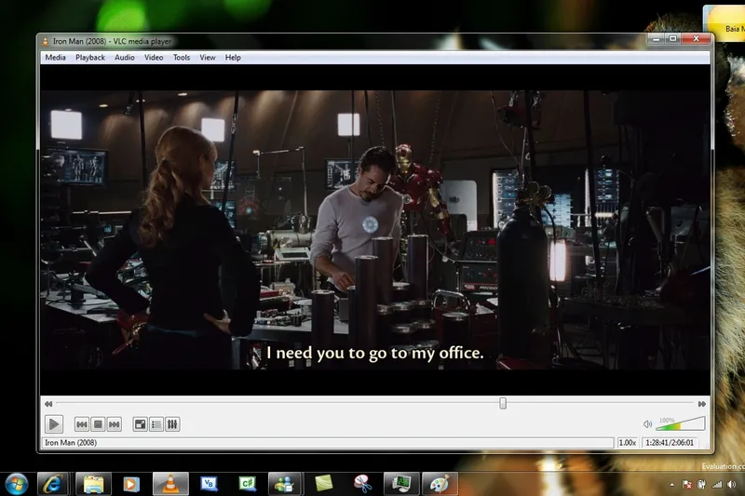This screenshot has height=496, width=745.
Task: Open the Video menu
Action: point(154,58)
